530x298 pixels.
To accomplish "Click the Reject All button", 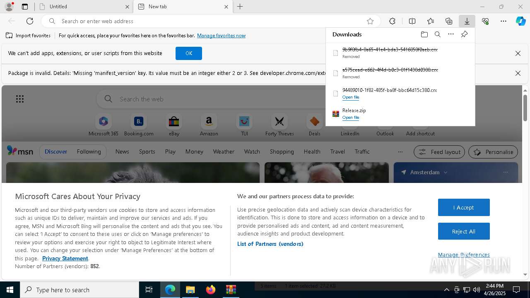I will tap(464, 231).
